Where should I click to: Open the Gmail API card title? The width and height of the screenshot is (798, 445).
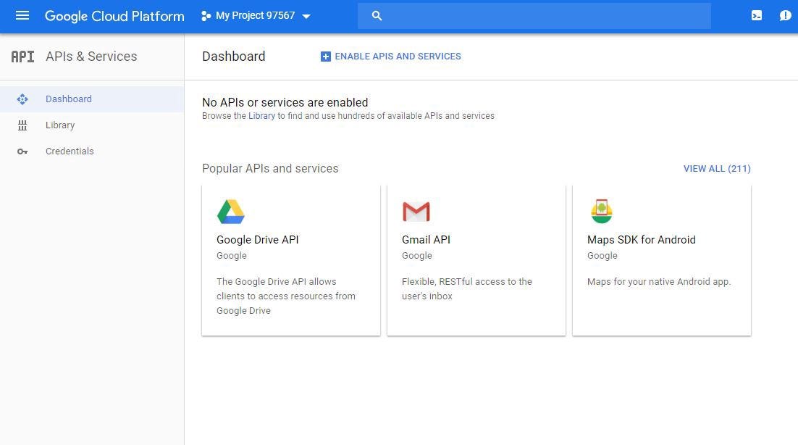426,240
